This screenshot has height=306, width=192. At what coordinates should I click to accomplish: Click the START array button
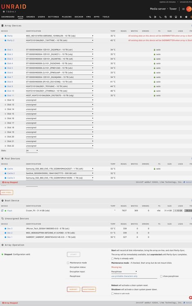[74, 255]
